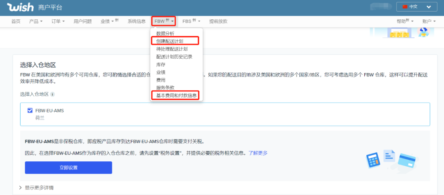The image size is (444, 195).
Task: Collapse the FBW dropdown menu
Action: 164,21
